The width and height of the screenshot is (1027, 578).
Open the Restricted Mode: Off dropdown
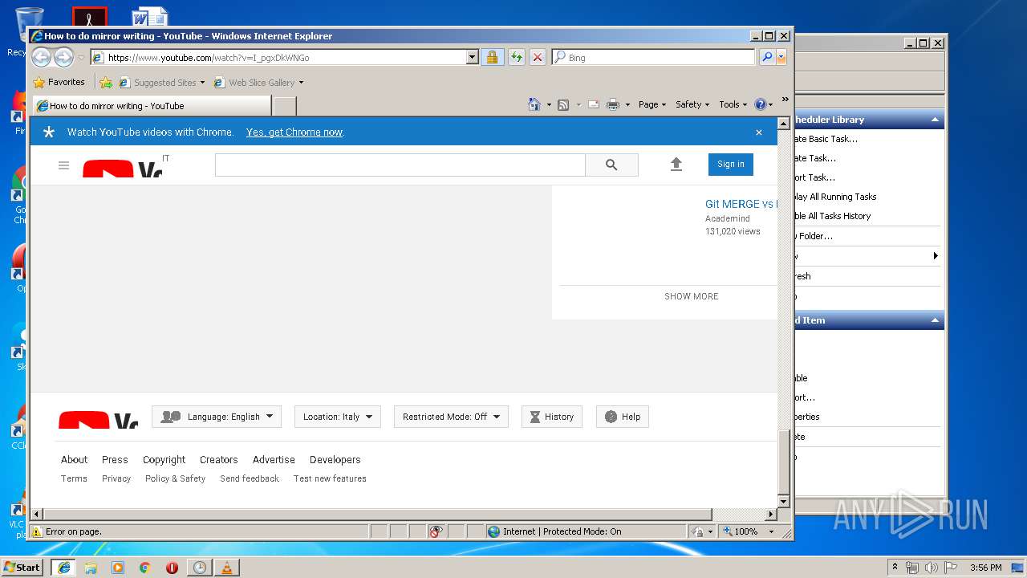click(451, 417)
